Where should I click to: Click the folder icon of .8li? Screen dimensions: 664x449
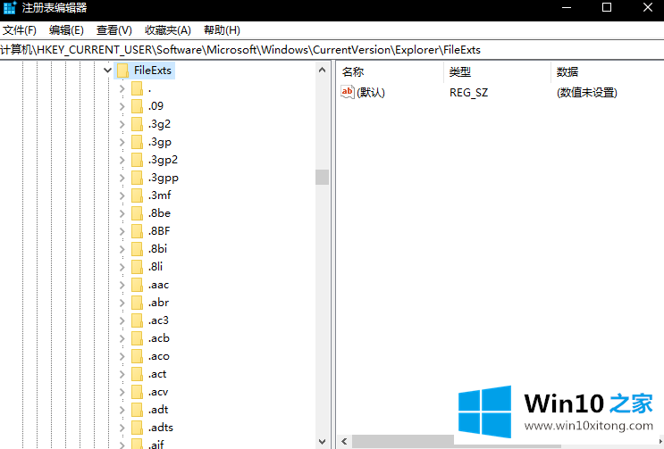point(137,267)
